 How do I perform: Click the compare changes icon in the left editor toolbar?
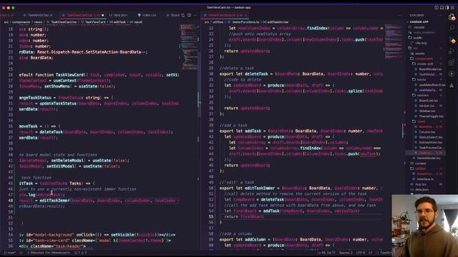[x=183, y=15]
